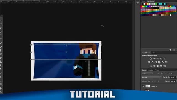Toggle type layer filter
177x100 pixels.
tap(165, 73)
